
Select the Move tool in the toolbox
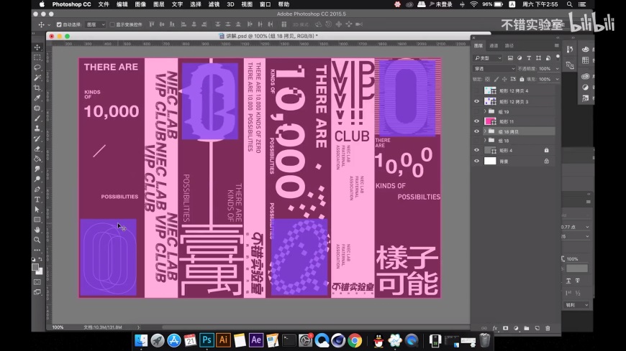coord(37,47)
